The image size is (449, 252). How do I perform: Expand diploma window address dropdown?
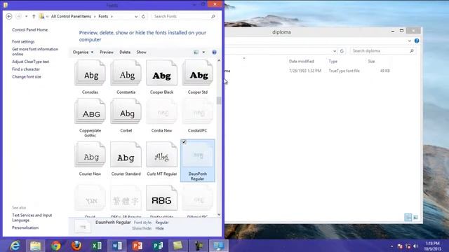(x=335, y=51)
